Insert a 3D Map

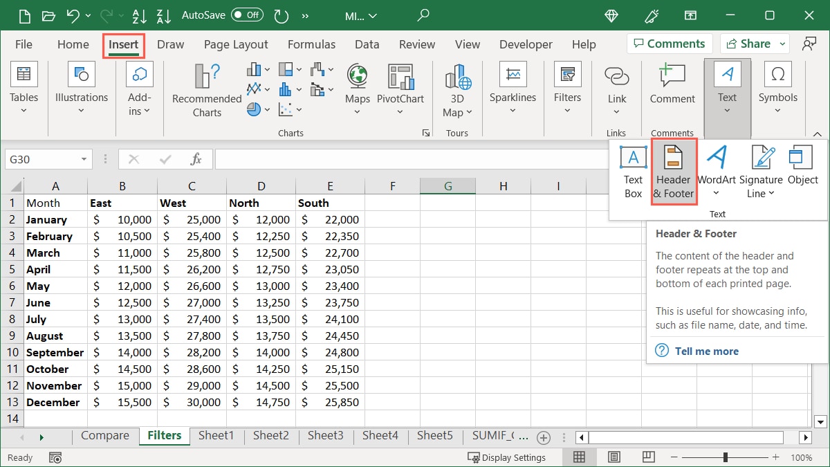point(456,86)
